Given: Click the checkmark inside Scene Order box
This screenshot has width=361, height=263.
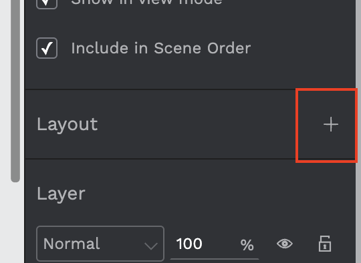Looking at the screenshot, I should click(47, 48).
